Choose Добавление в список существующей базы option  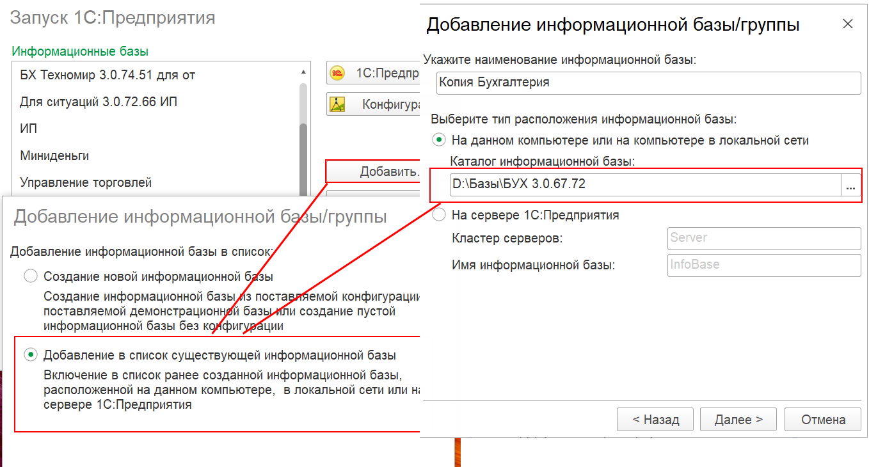coord(30,354)
